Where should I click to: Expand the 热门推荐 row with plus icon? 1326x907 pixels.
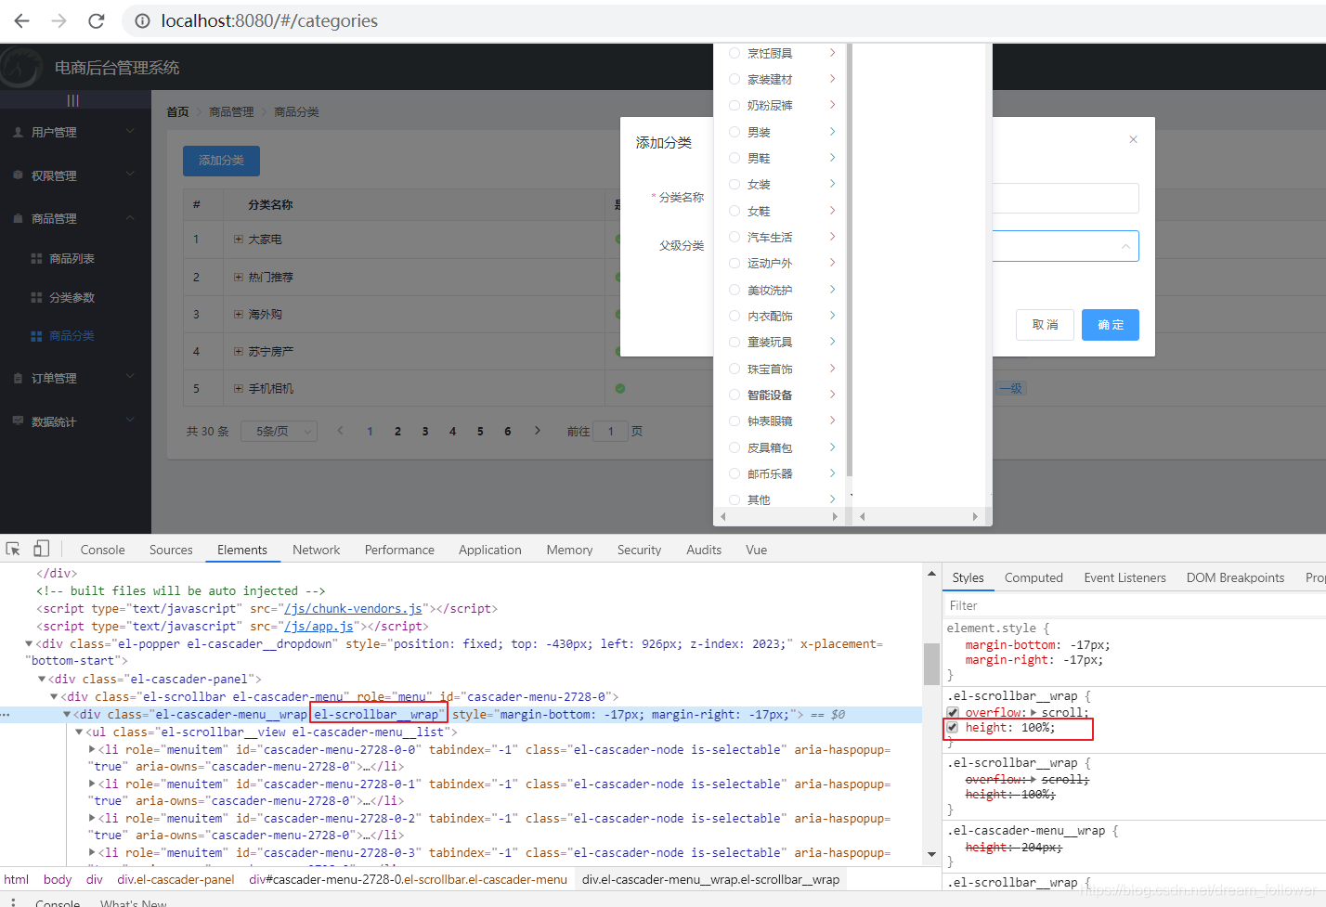pos(239,277)
